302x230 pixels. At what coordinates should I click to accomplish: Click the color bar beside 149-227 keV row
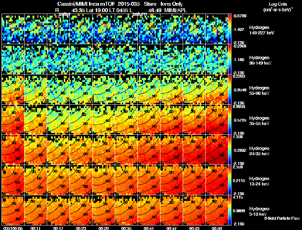(x=230, y=29)
